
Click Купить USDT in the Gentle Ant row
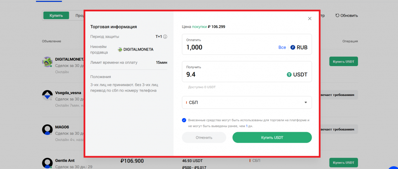[344, 162]
